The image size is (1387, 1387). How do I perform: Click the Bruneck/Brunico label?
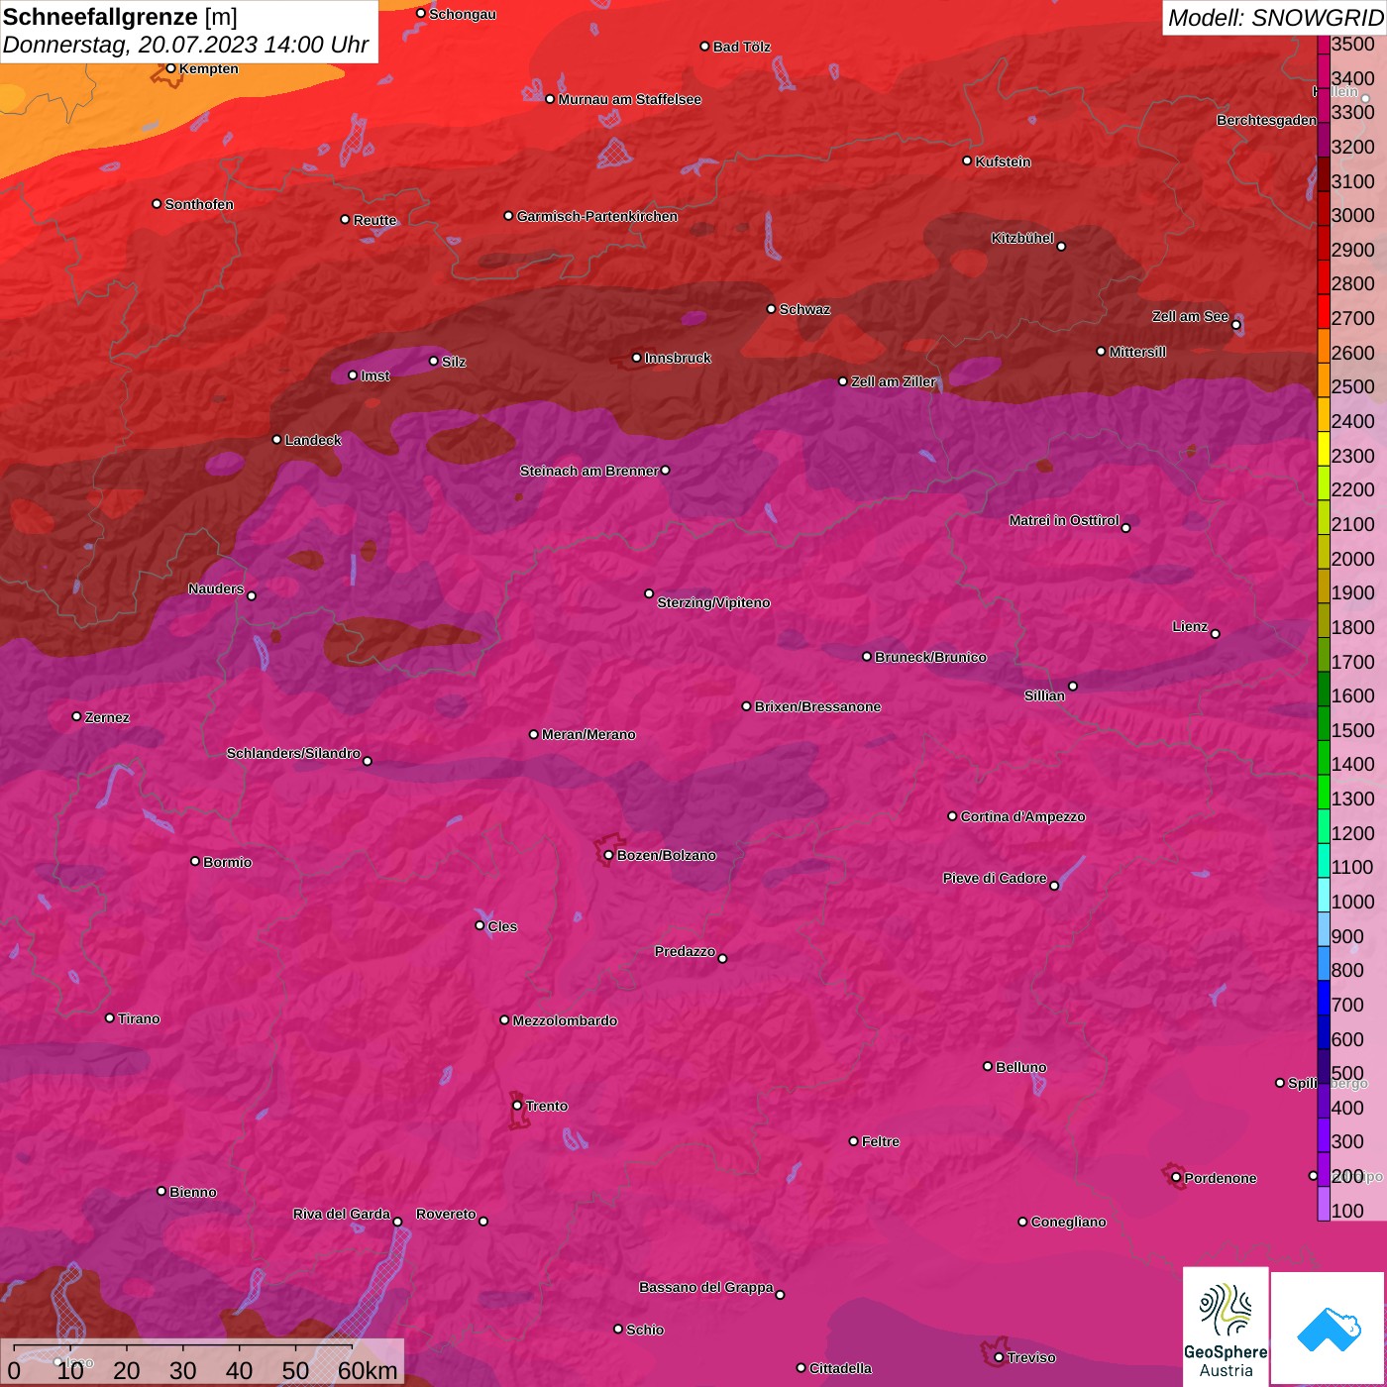pyautogui.click(x=930, y=657)
